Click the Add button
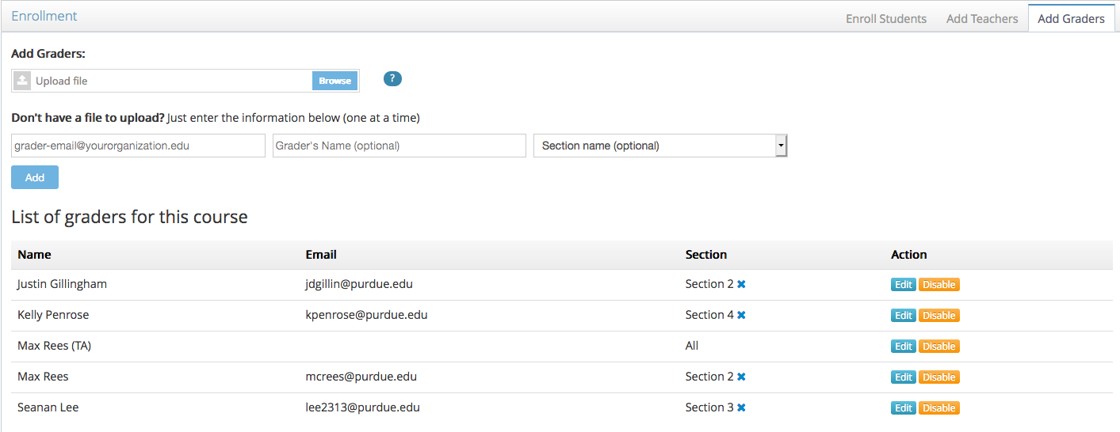 pyautogui.click(x=35, y=177)
